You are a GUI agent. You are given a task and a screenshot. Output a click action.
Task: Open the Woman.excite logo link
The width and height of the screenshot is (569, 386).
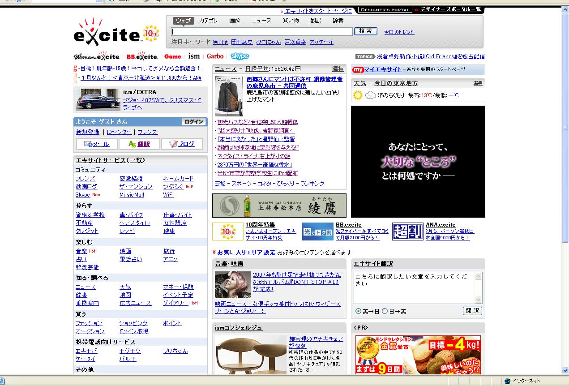tap(97, 56)
